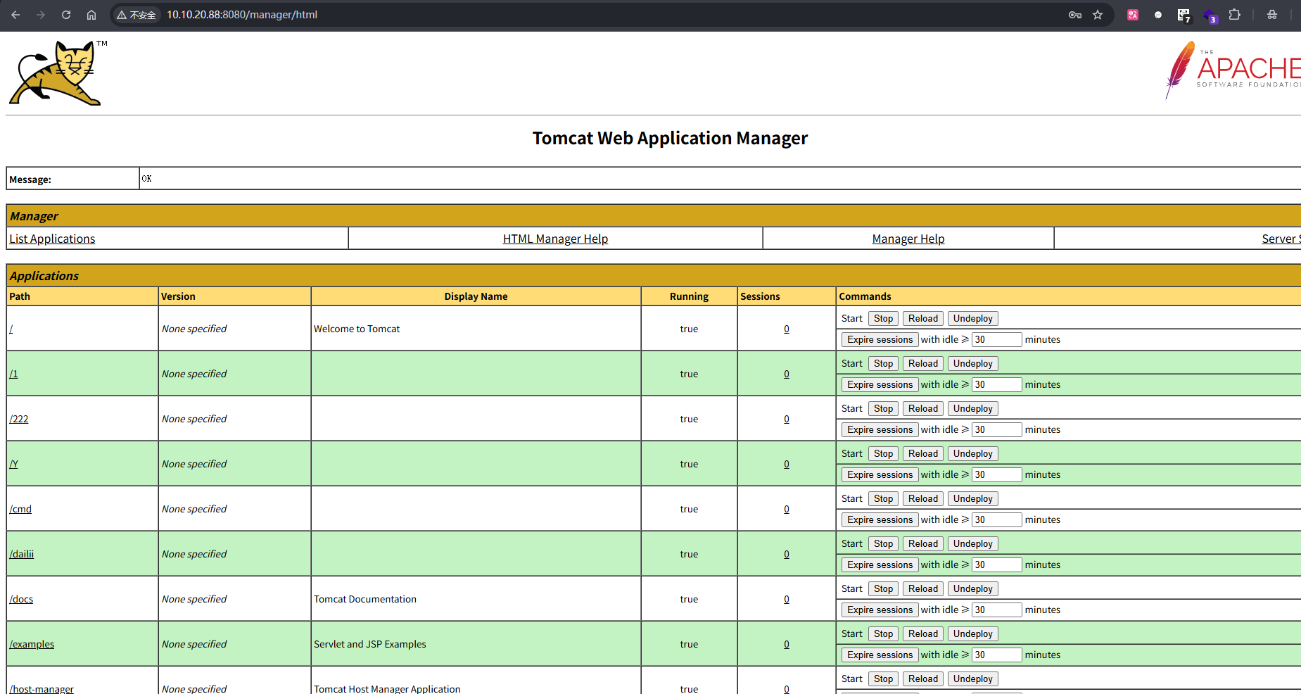Image resolution: width=1301 pixels, height=694 pixels.
Task: Click the Tomcat cat logo
Action: pos(56,73)
